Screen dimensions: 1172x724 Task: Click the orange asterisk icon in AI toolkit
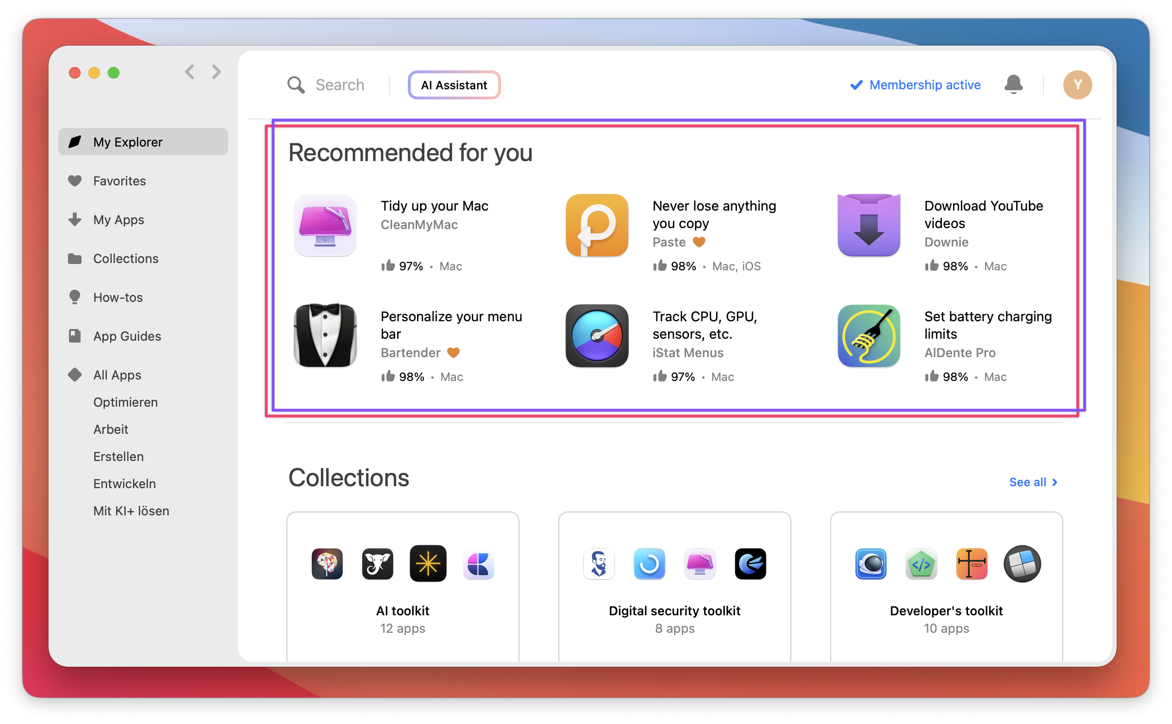(428, 564)
